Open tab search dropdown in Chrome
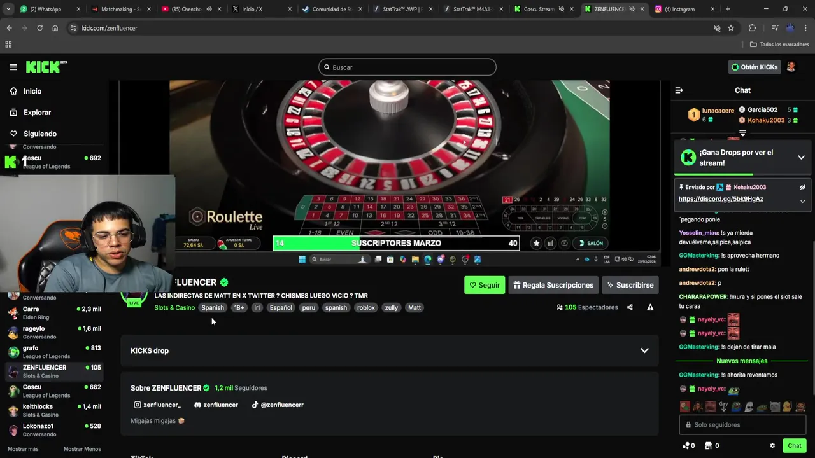The width and height of the screenshot is (815, 458). click(8, 9)
